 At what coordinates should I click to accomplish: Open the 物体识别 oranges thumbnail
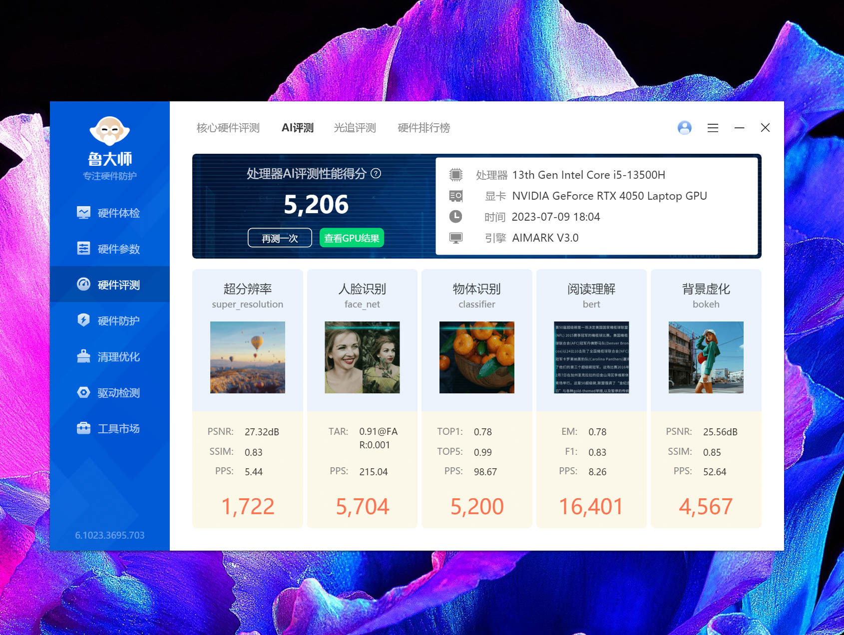tap(477, 357)
